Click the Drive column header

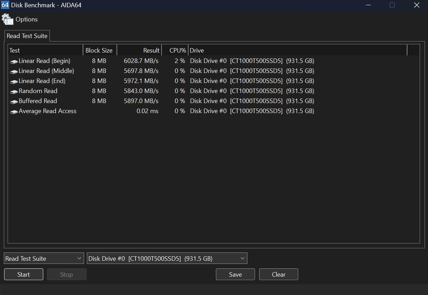pos(298,50)
